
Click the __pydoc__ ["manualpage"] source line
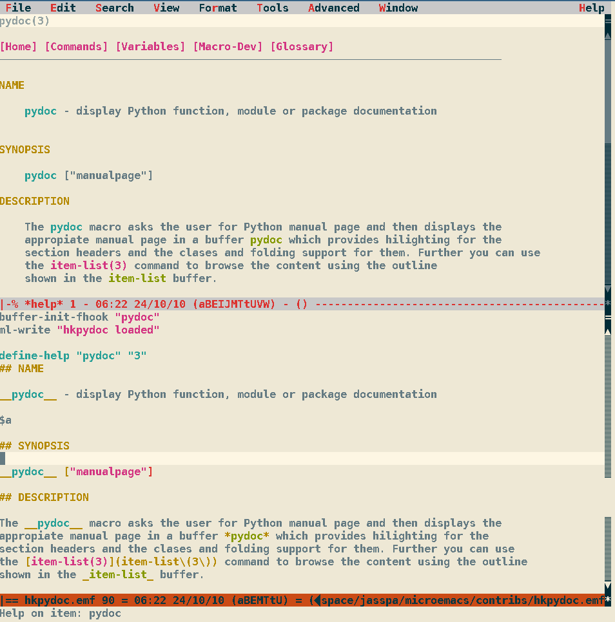click(x=76, y=472)
